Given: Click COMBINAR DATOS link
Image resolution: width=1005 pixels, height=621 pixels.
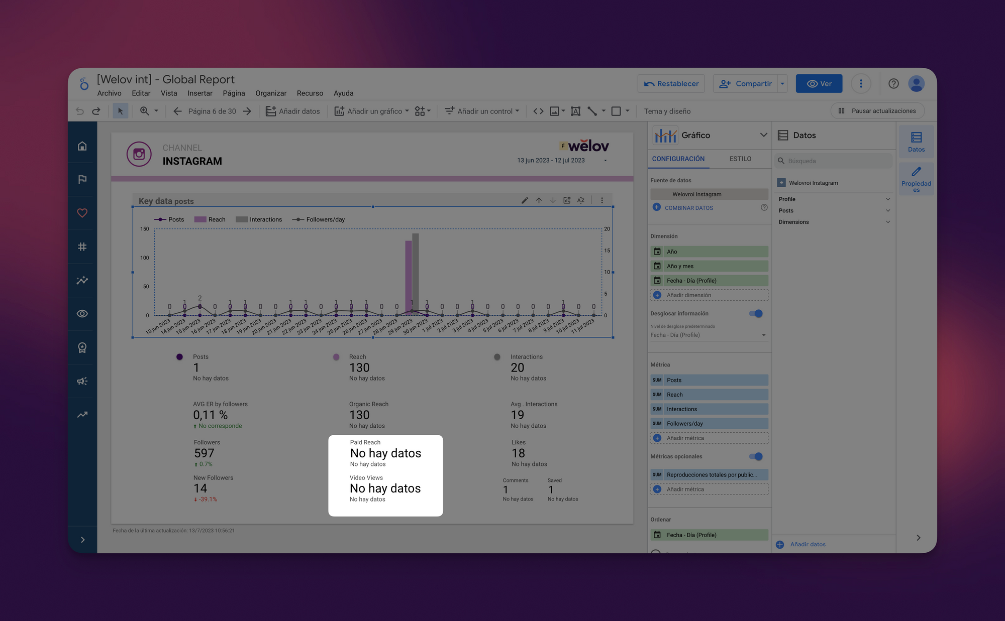Looking at the screenshot, I should click(x=689, y=208).
